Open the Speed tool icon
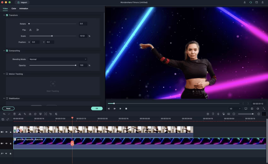Screen dimensions: 268x164 pyautogui.click(x=30, y=114)
